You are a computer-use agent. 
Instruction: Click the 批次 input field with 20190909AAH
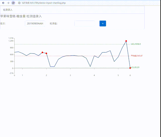pos(35,23)
